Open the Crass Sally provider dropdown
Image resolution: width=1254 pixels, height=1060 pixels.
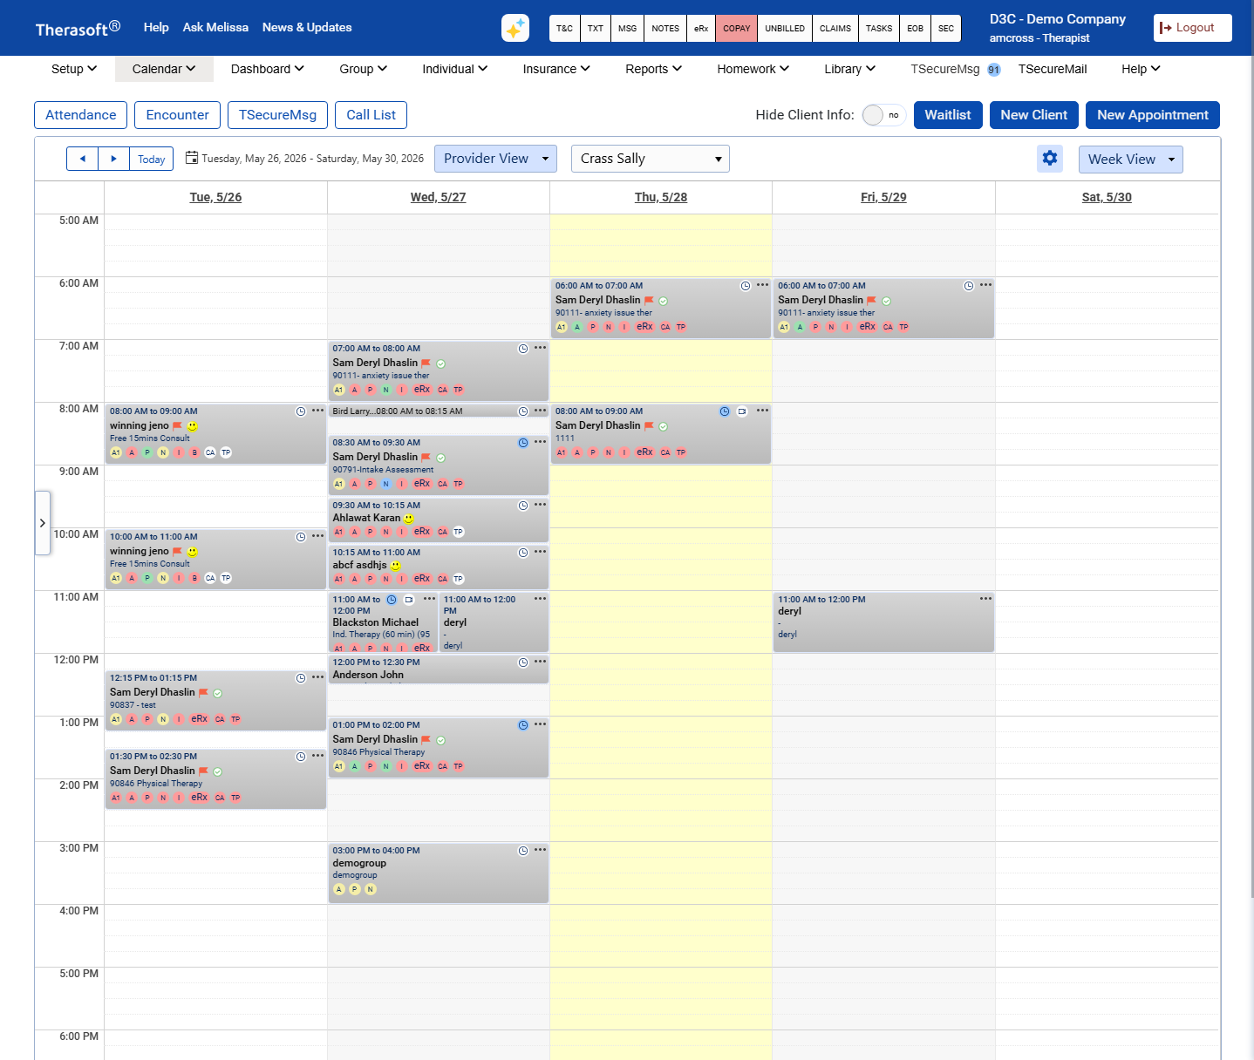point(651,159)
